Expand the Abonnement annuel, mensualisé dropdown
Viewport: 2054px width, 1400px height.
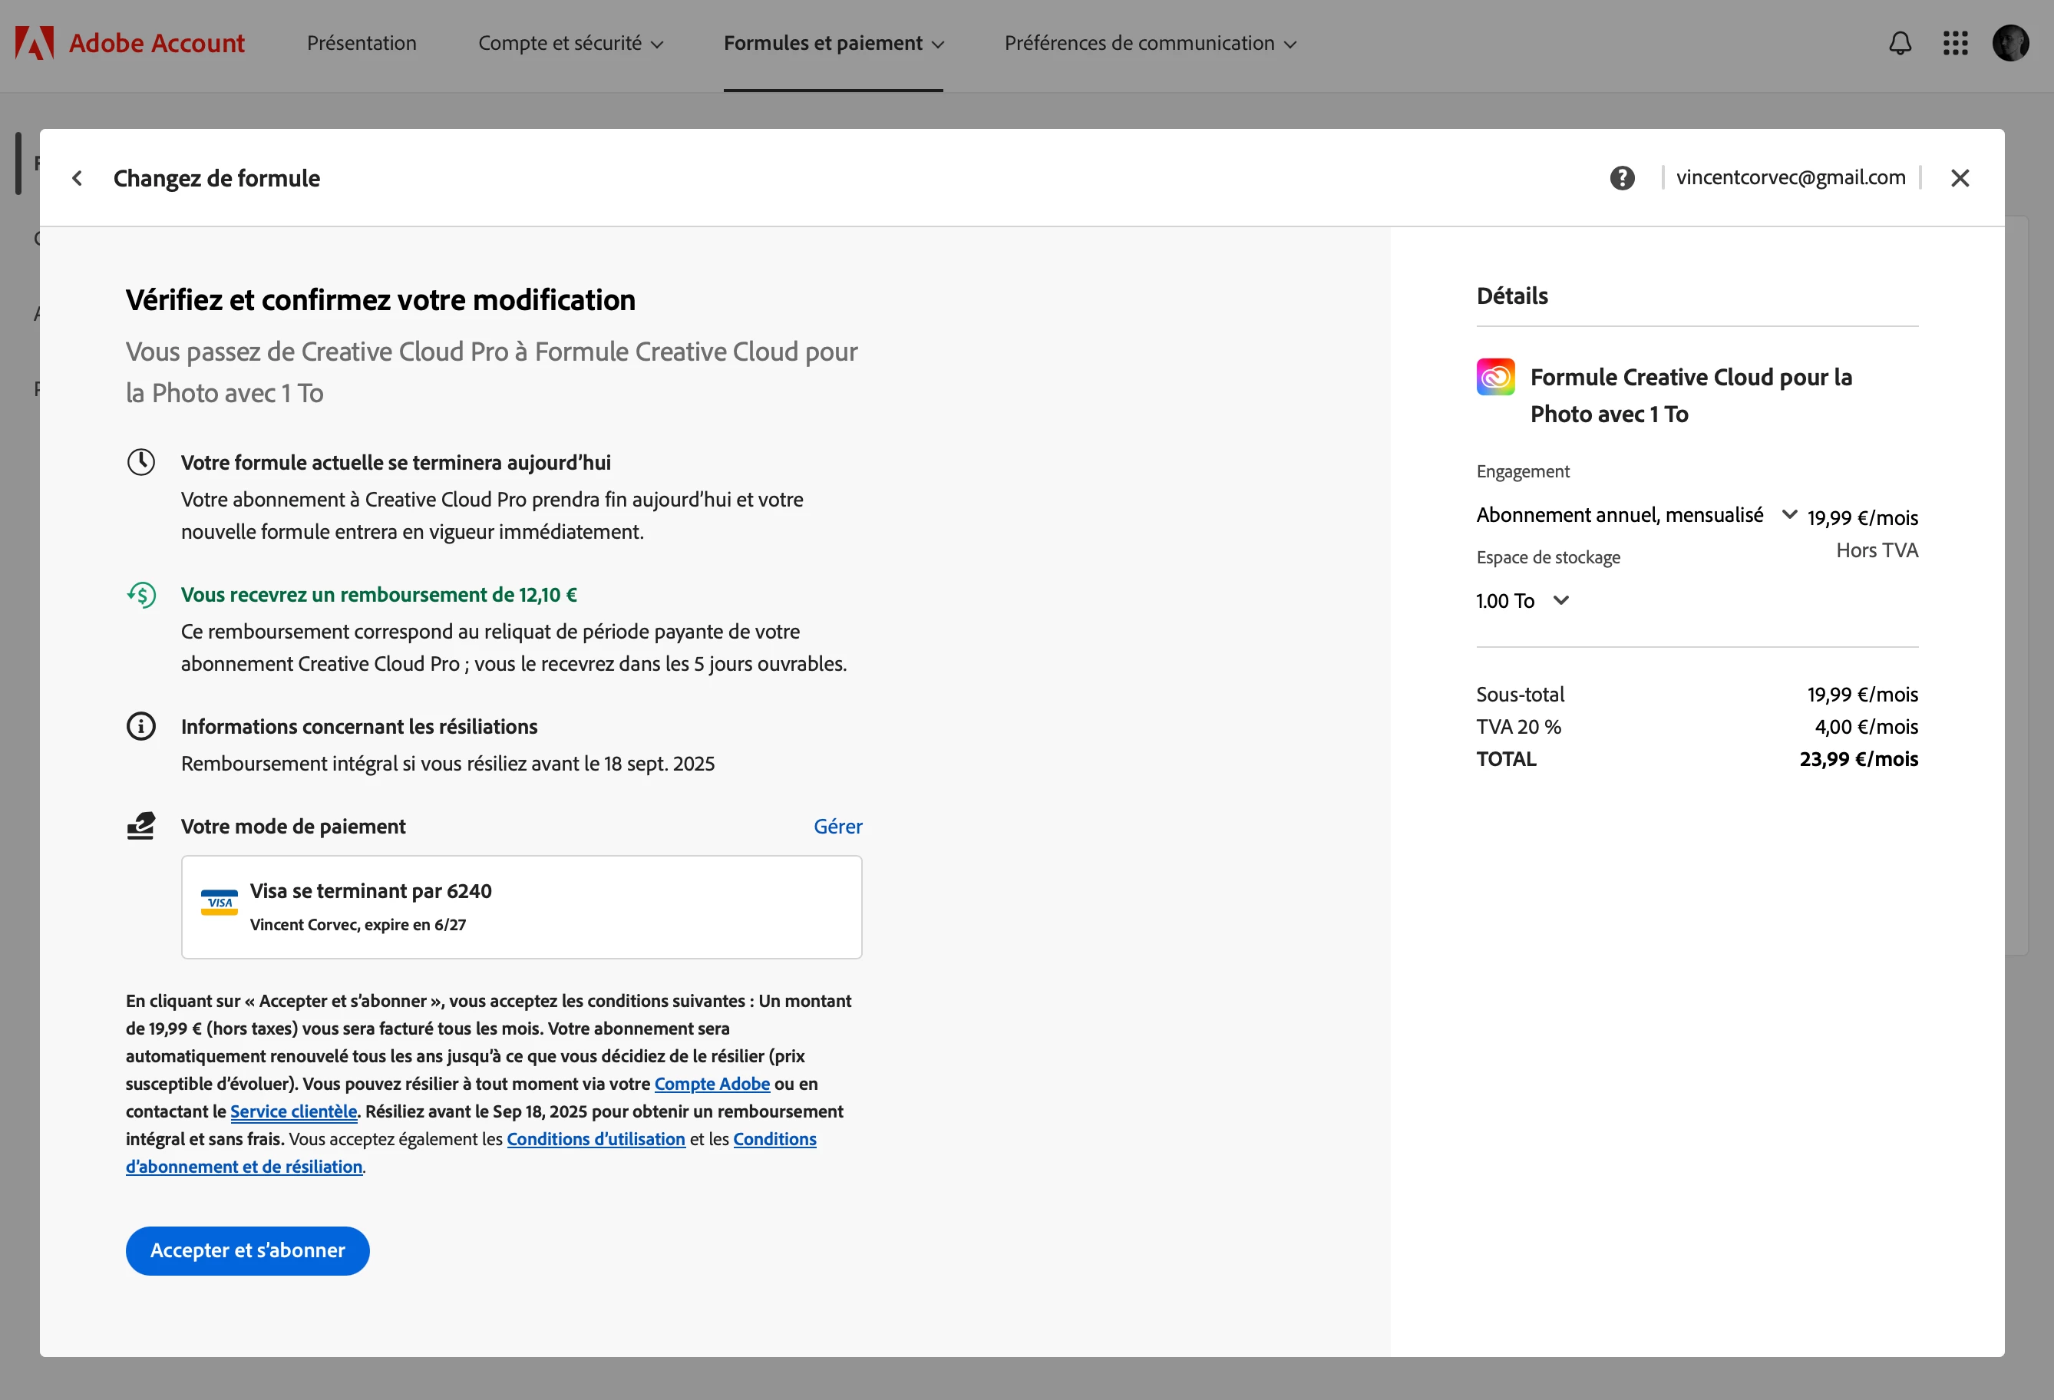coord(1789,514)
